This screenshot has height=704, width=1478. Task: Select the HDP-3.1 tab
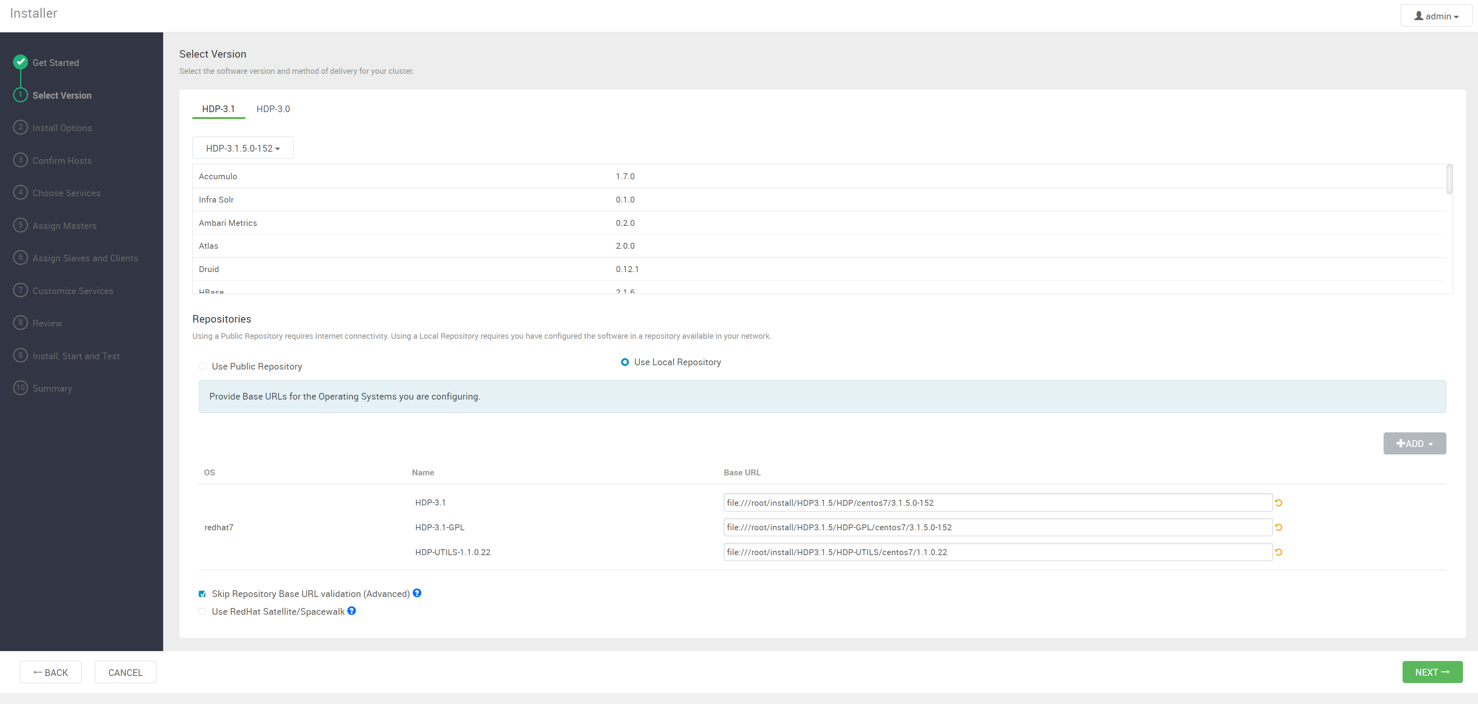(218, 109)
